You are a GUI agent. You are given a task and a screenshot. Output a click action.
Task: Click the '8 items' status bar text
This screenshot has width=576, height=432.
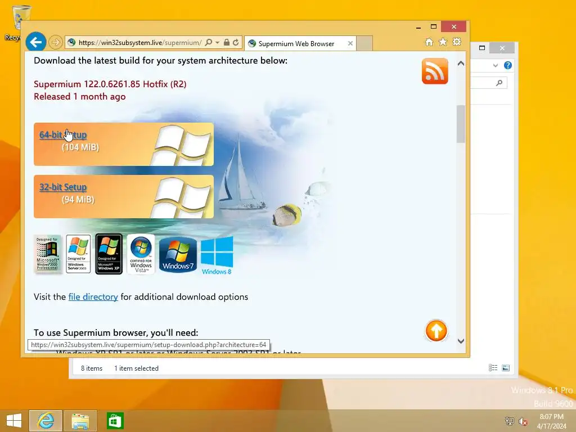click(x=92, y=368)
